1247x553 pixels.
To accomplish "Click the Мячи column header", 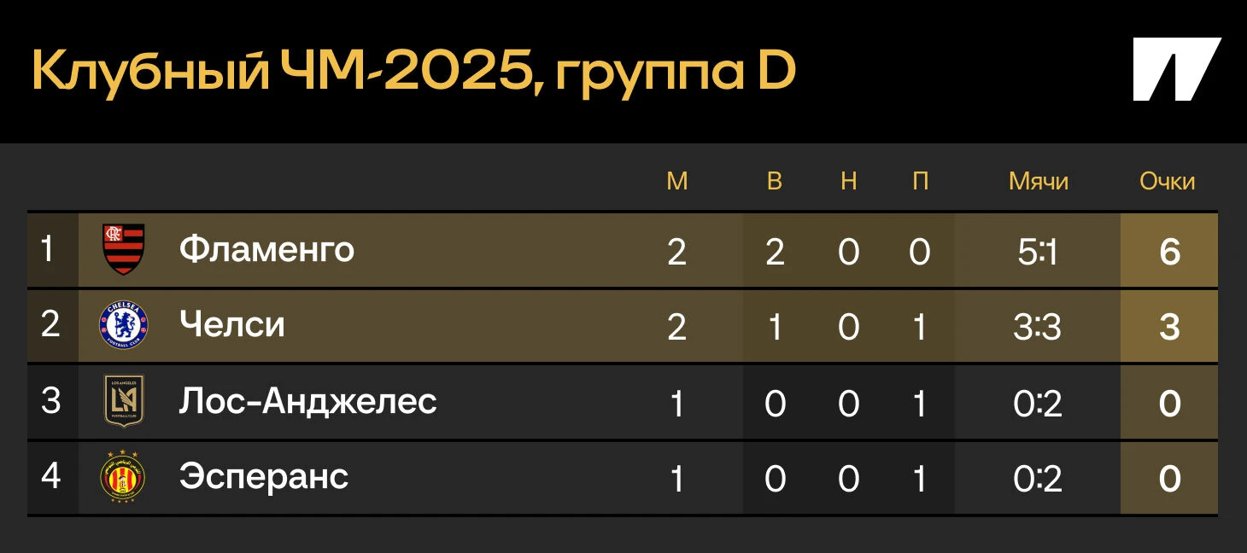I will pyautogui.click(x=1039, y=181).
